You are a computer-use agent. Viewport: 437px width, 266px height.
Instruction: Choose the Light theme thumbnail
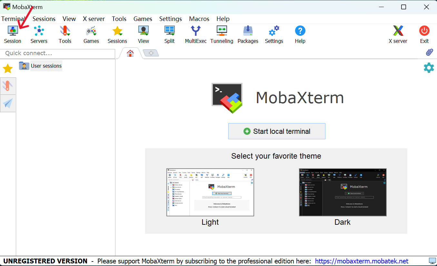tap(210, 192)
